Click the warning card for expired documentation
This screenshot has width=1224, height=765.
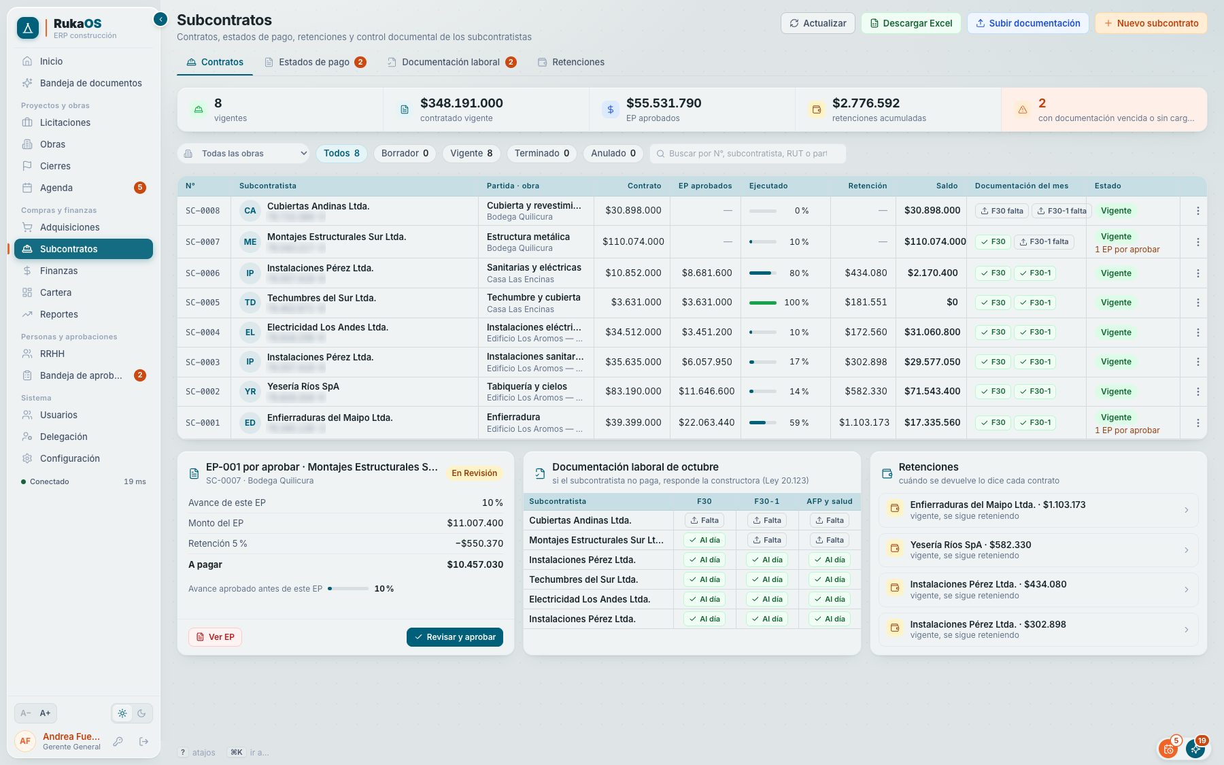click(x=1104, y=109)
